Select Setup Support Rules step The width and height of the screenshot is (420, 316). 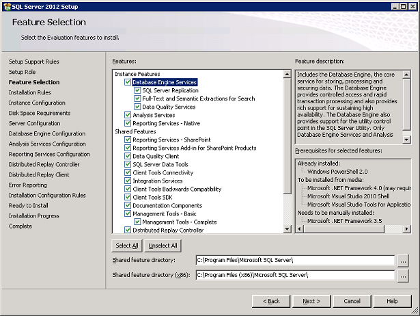tap(33, 62)
